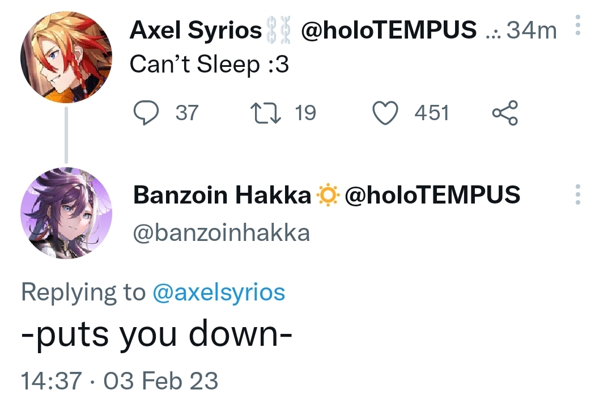Image resolution: width=612 pixels, height=411 pixels.
Task: Follow the @axelsyrios mention link
Action: [x=219, y=293]
